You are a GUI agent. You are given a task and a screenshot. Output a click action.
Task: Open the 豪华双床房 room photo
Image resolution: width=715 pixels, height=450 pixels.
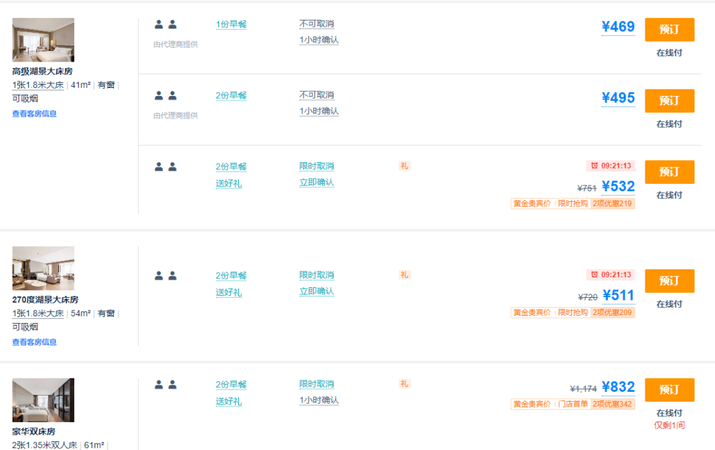pos(43,400)
